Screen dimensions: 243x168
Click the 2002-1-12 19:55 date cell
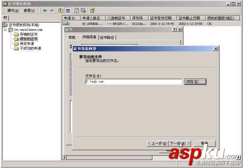pyautogui.click(x=191, y=24)
